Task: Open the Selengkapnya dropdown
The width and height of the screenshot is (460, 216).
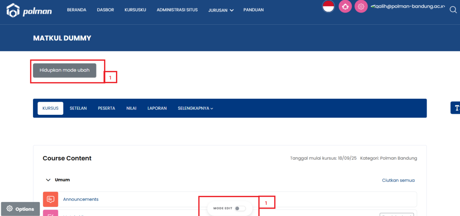Action: (x=195, y=108)
